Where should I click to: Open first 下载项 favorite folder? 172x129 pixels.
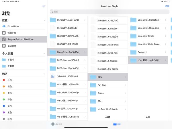[24, 60]
